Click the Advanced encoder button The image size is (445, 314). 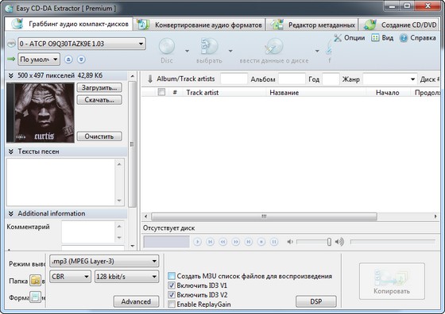[x=136, y=301]
